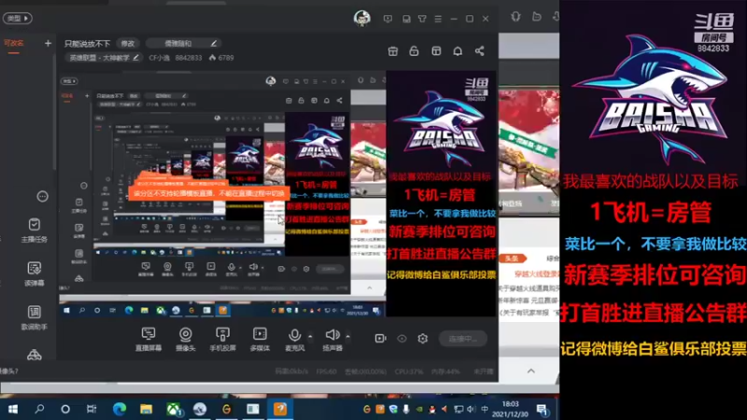Share the room via the share icon

point(479,51)
